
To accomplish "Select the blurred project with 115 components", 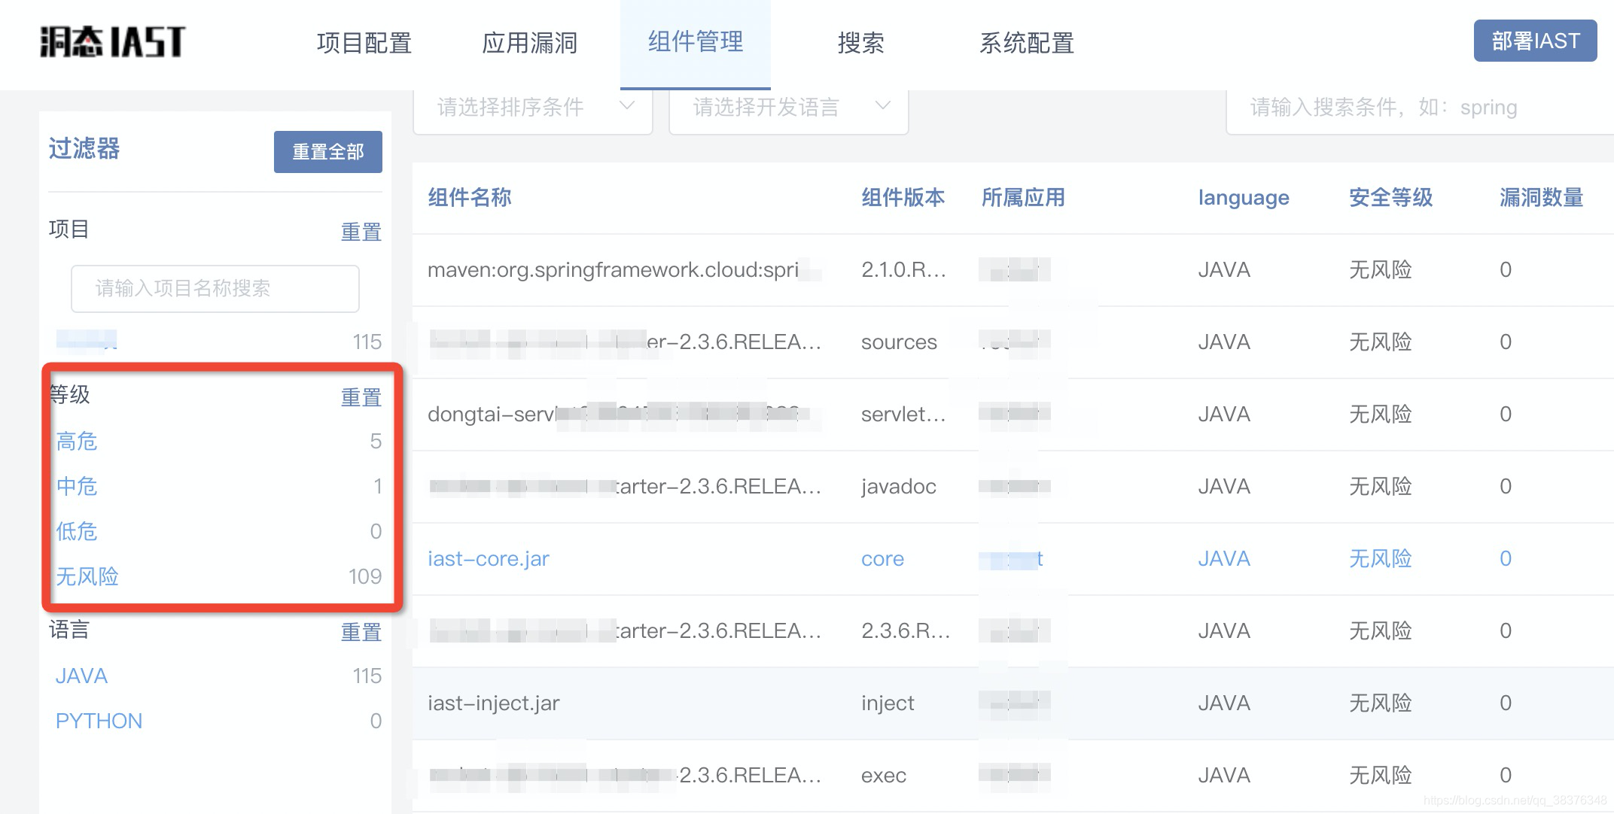I will 87,341.
